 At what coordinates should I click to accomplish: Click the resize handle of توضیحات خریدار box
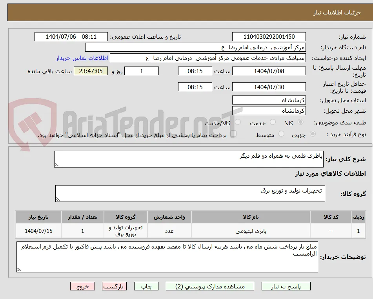pos(19,270)
